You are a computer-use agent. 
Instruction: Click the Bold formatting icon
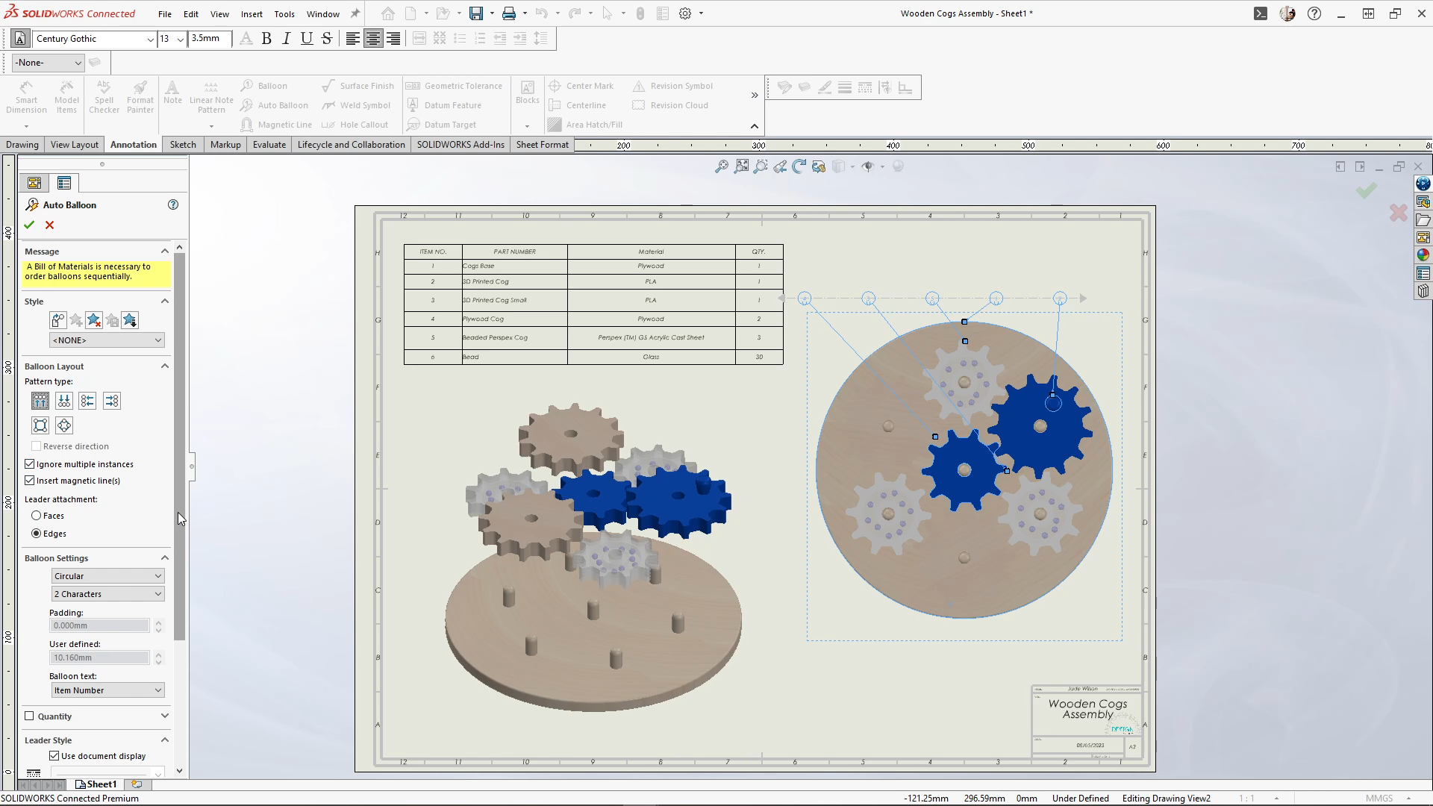point(266,39)
